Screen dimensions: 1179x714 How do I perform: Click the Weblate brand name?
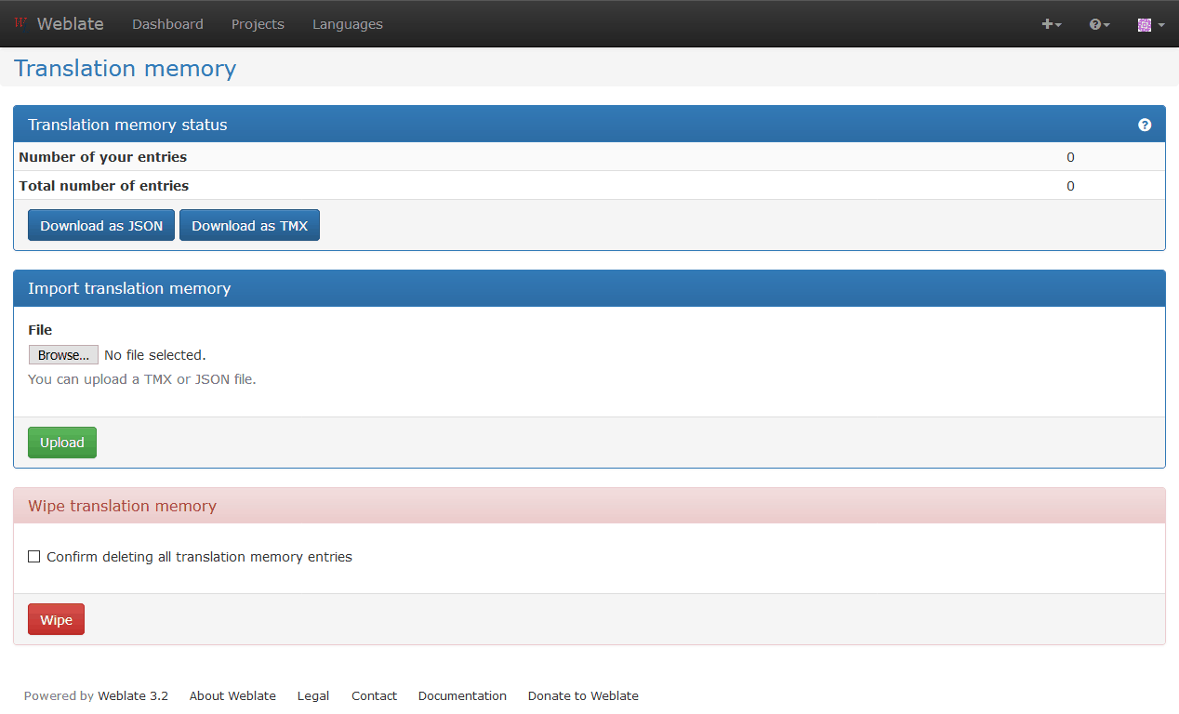(71, 24)
